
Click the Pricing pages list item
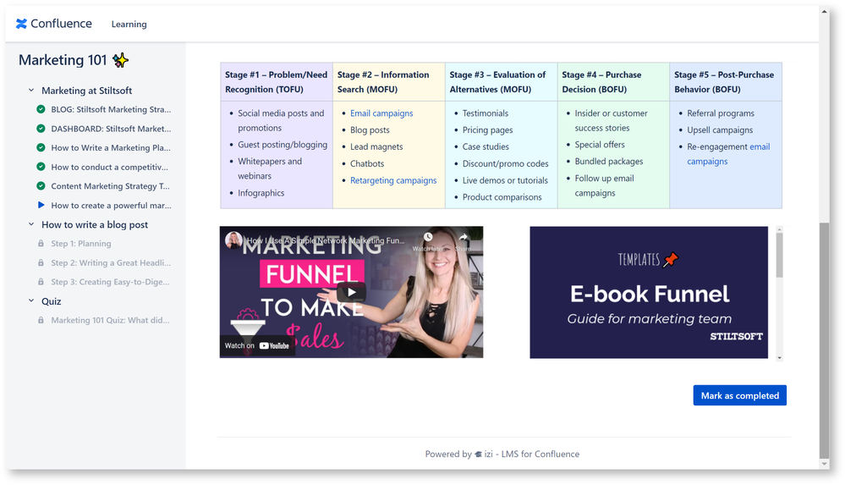tap(488, 130)
